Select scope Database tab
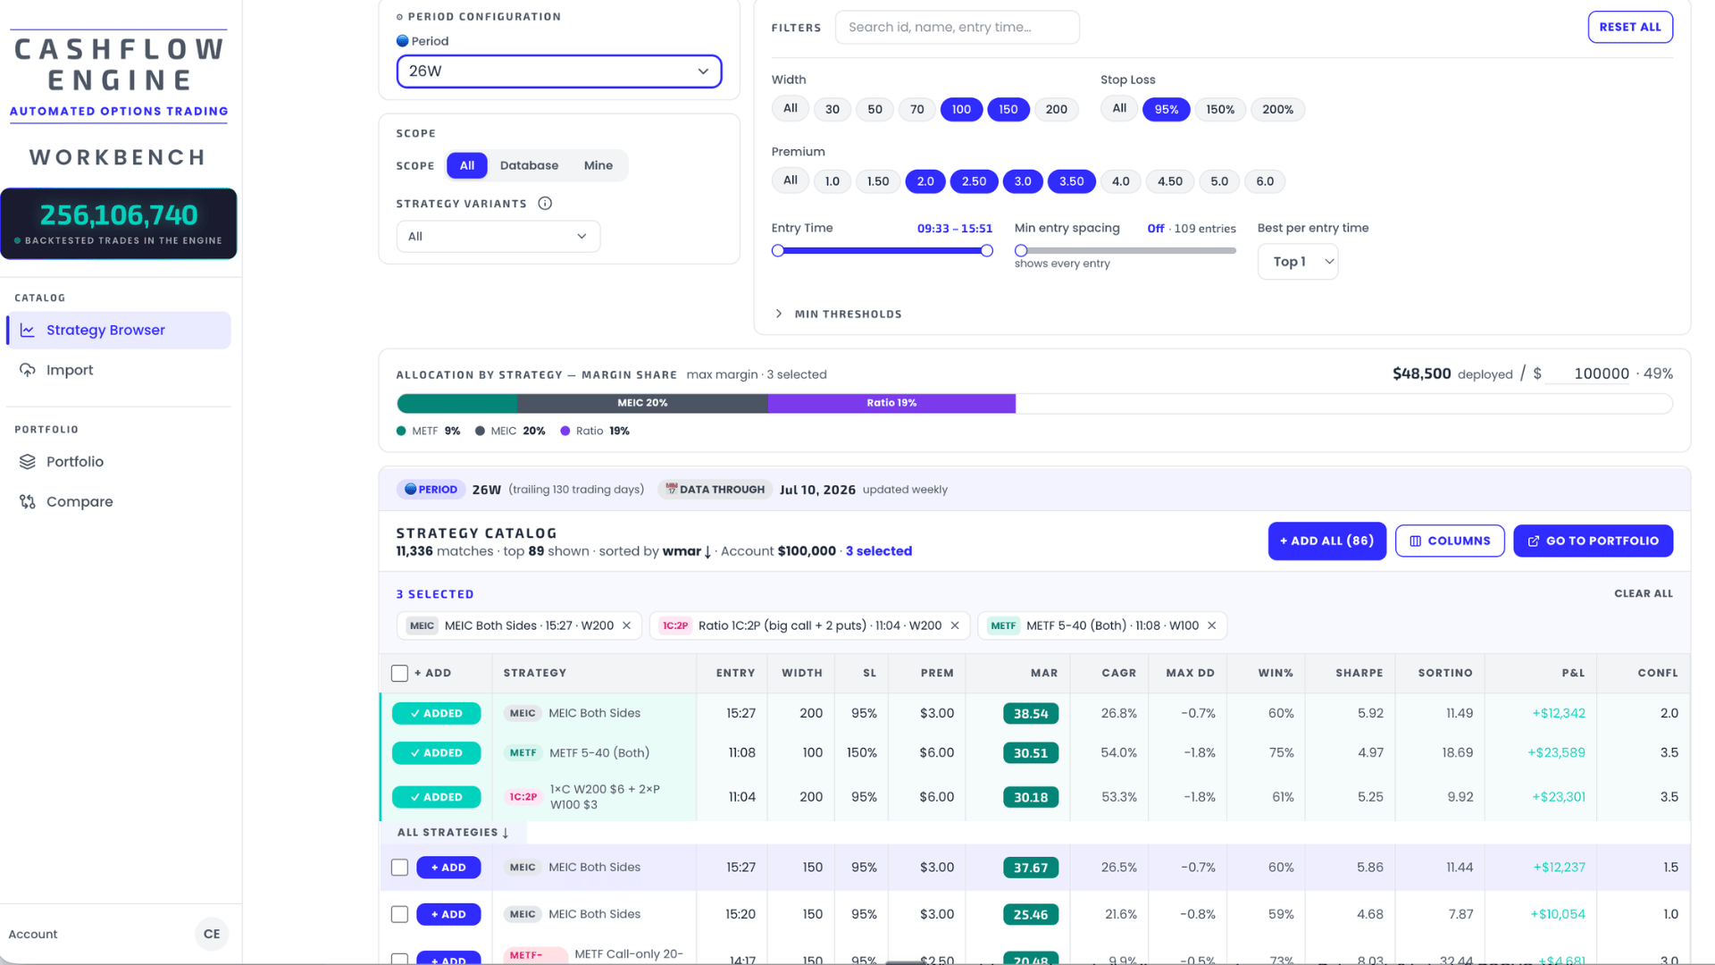The image size is (1715, 965). click(529, 165)
